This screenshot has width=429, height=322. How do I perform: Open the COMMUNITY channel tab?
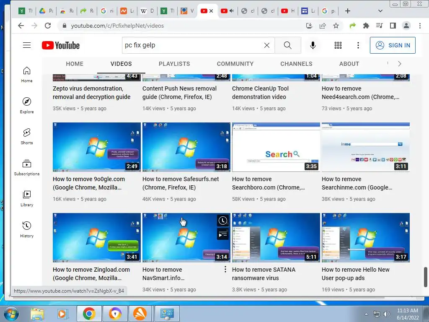[x=235, y=64]
